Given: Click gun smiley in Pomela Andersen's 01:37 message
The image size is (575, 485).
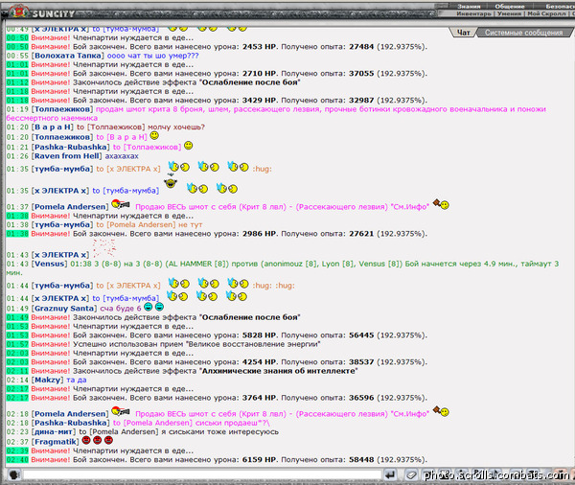Looking at the screenshot, I should [121, 204].
